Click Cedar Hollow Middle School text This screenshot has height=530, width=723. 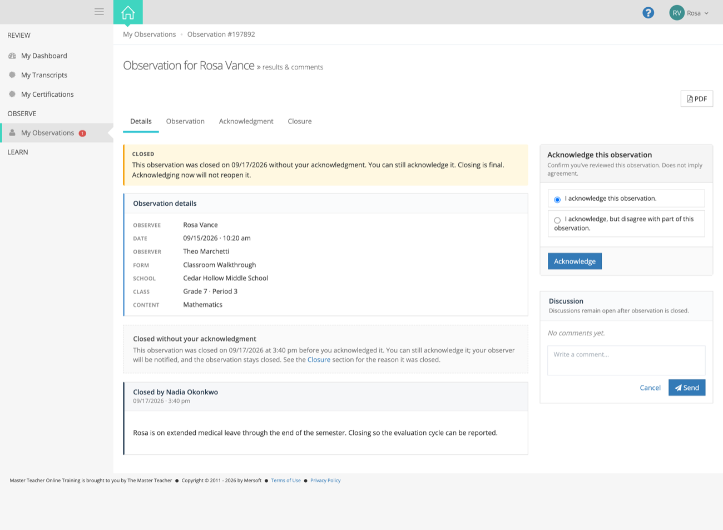coord(225,278)
